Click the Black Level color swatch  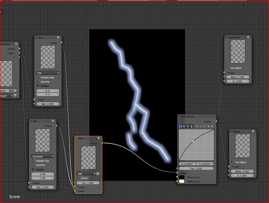tap(181, 177)
